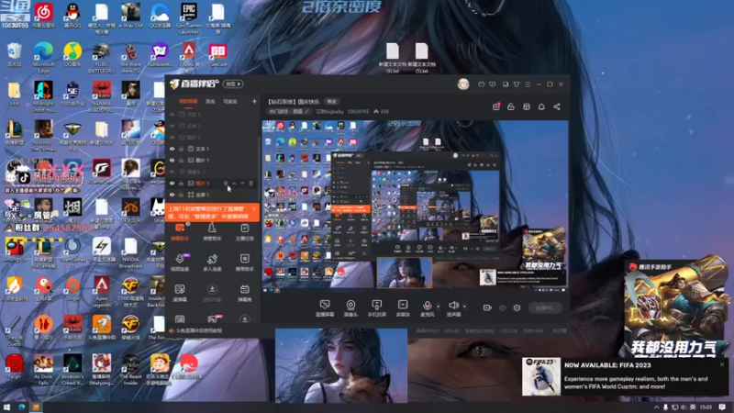Screen dimensions: 734x413
Task: Click the lock icon in the stream header
Action: click(x=511, y=106)
